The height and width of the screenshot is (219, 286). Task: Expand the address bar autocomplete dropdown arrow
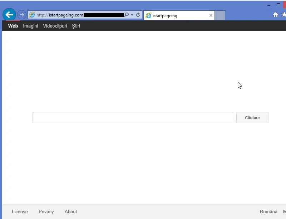[132, 15]
